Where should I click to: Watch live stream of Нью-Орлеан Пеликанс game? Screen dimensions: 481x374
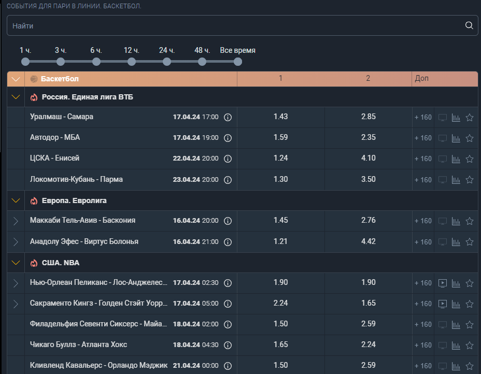click(442, 283)
